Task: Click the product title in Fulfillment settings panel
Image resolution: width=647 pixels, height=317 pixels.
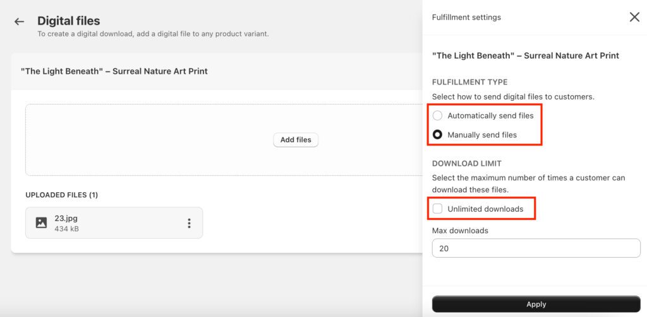Action: coord(525,55)
